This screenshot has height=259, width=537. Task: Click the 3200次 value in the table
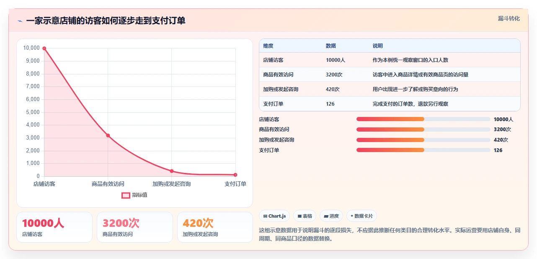[x=334, y=75]
